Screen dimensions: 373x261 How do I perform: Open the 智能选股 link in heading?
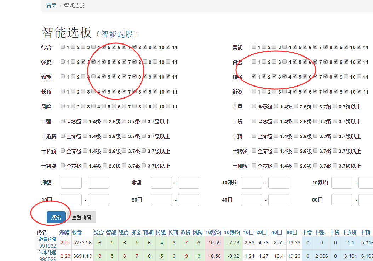pyautogui.click(x=117, y=34)
